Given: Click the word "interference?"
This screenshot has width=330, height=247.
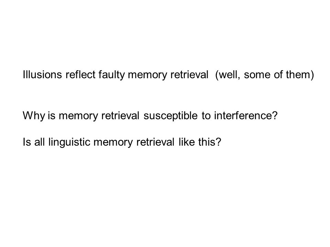Looking at the screenshot, I should [x=246, y=116].
